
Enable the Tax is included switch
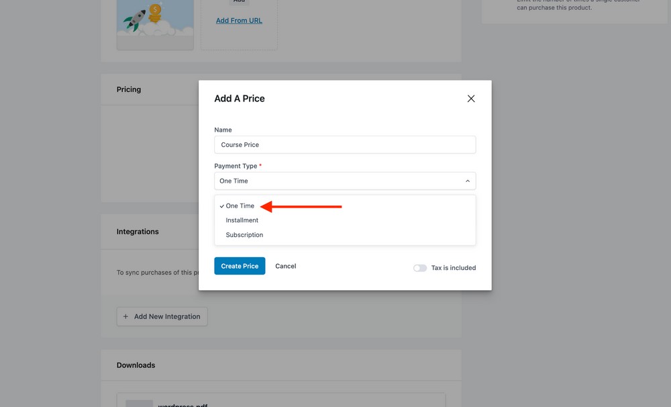[x=420, y=268]
